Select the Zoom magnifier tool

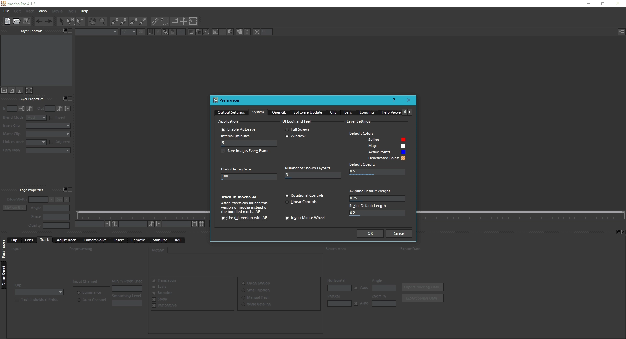click(102, 21)
